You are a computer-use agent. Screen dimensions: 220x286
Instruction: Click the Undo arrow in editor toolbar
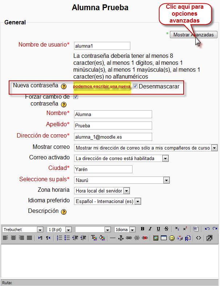point(207,229)
